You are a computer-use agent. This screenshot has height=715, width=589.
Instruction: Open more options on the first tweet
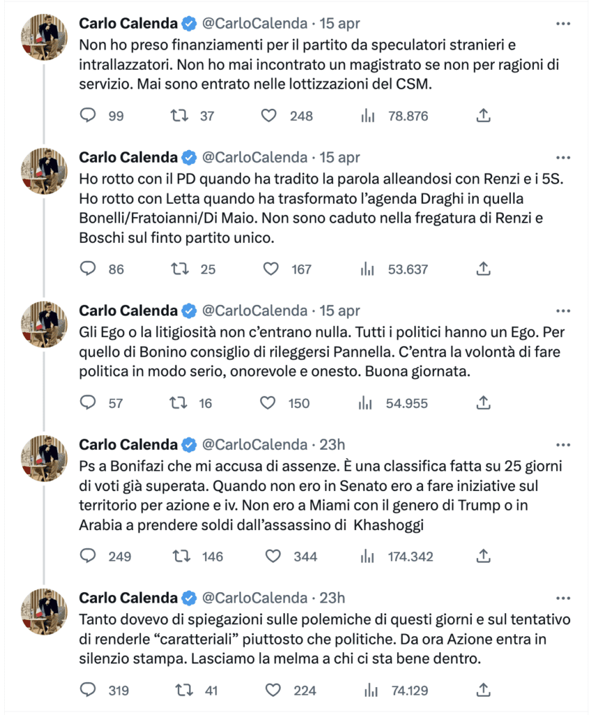[563, 24]
